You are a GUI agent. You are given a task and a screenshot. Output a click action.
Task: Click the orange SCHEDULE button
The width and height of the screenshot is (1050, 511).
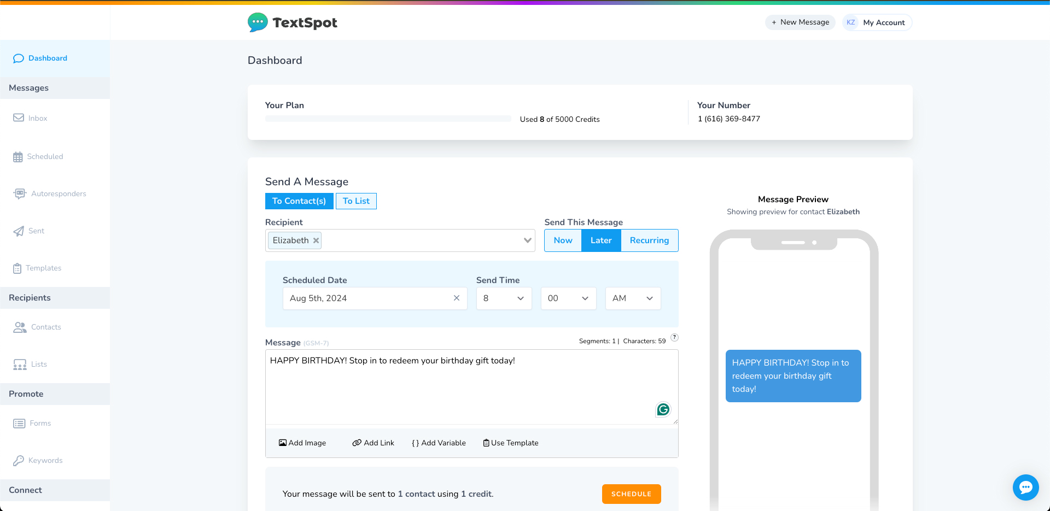coord(631,494)
